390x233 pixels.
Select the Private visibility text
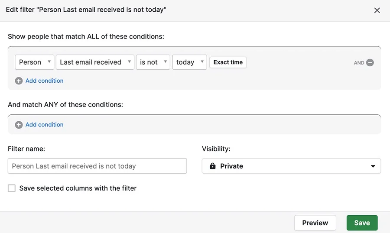pos(231,166)
